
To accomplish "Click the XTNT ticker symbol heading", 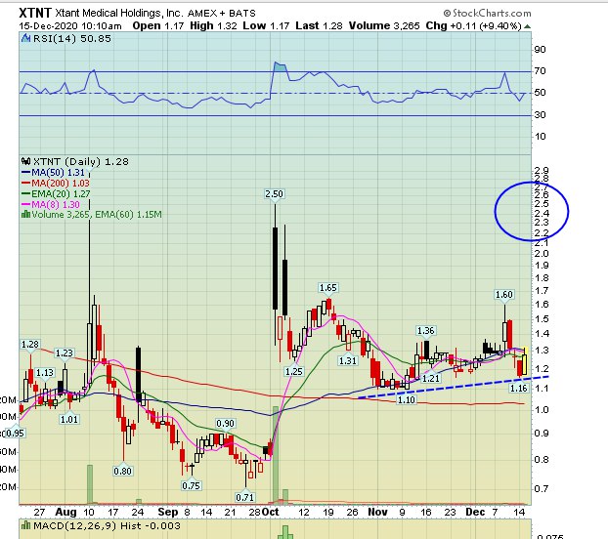I will click(x=35, y=13).
